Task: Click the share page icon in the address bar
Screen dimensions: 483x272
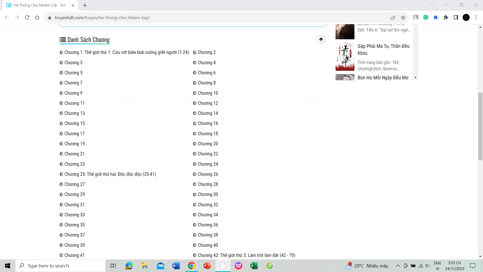Action: (393, 17)
